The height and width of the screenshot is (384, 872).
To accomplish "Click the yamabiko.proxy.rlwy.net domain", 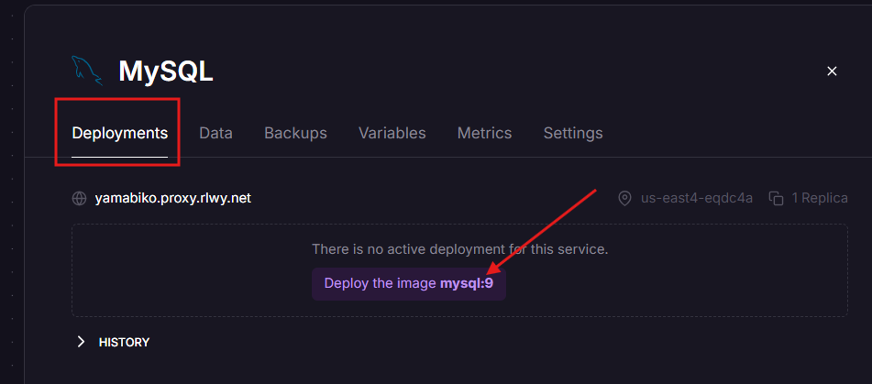I will [x=173, y=198].
